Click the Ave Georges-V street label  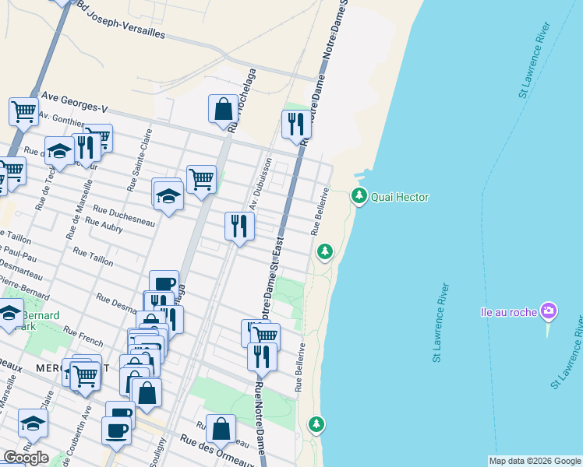coord(74,102)
